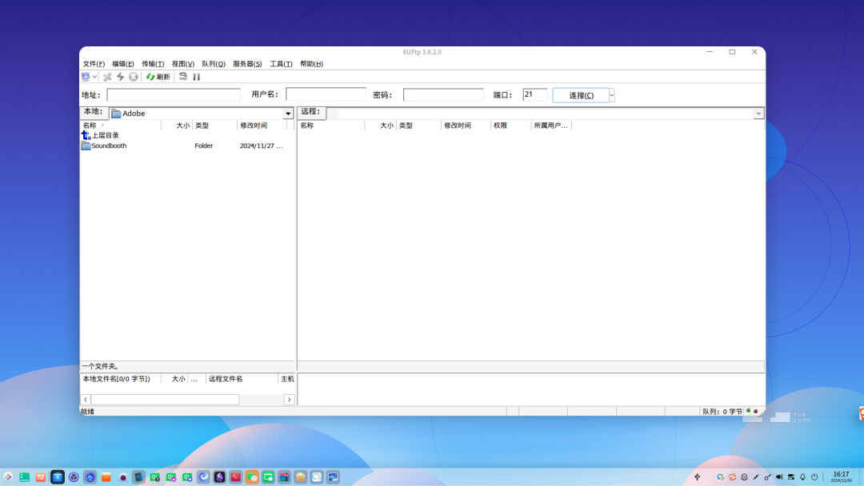Open the remote path dropdown

pyautogui.click(x=758, y=113)
